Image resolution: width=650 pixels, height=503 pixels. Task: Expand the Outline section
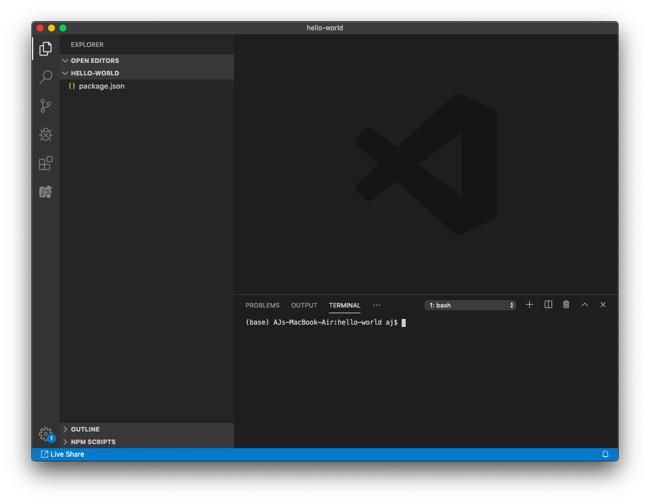(85, 429)
